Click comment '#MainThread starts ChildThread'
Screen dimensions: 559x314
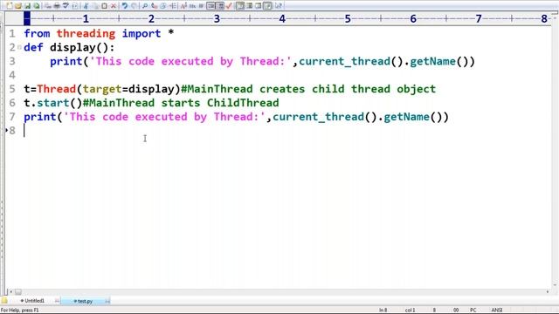coord(181,103)
